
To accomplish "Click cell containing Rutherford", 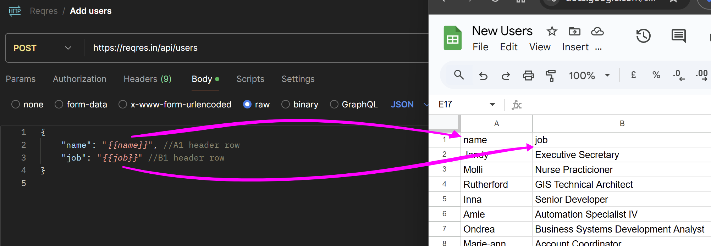I will coord(497,185).
